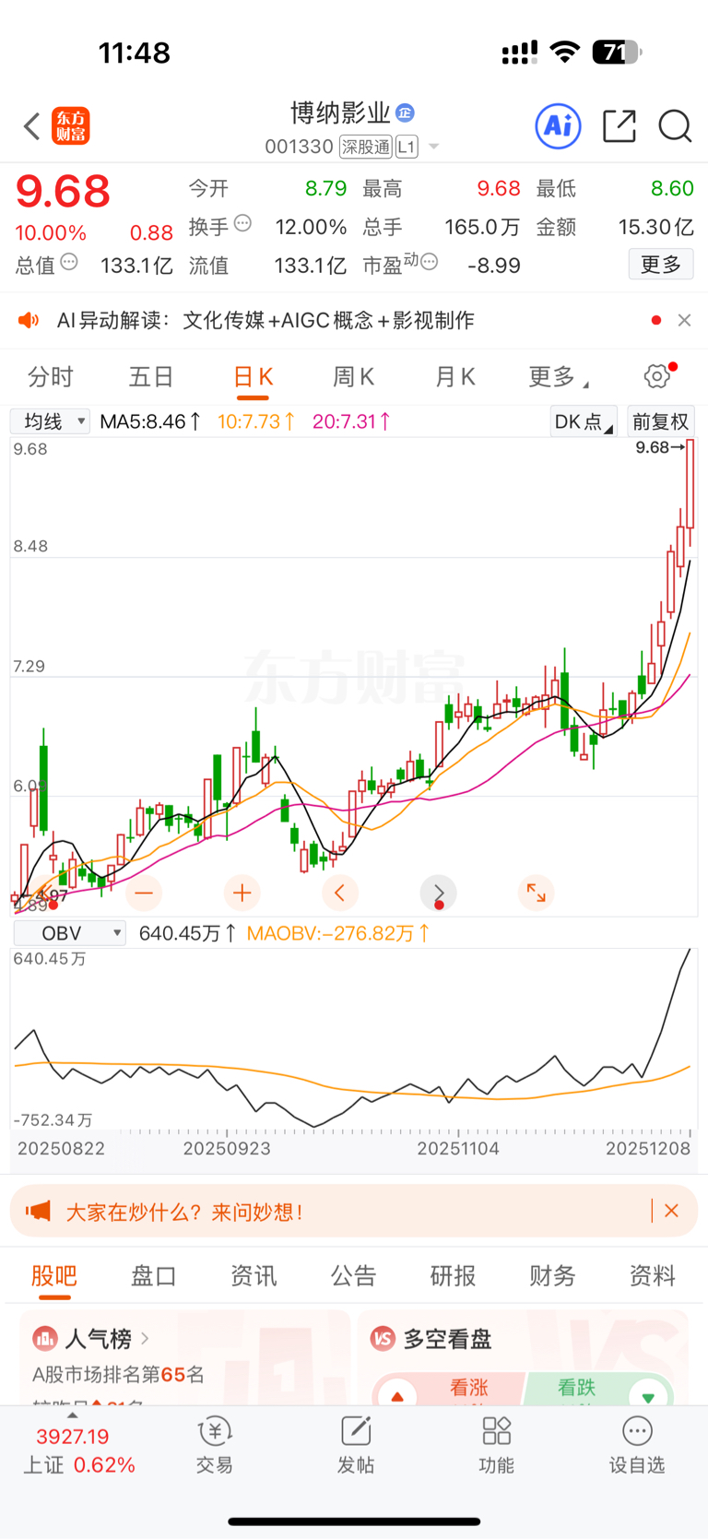
Task: Open 交易 in bottom bar
Action: pos(215,1445)
